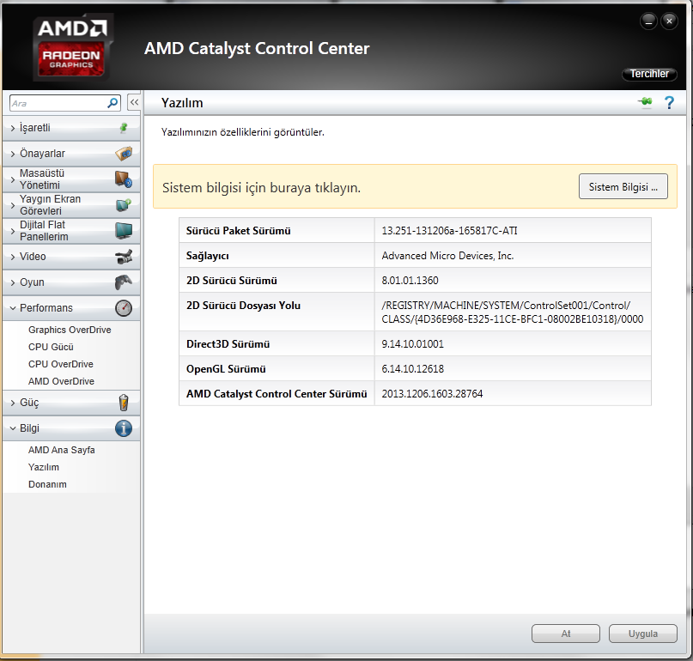Select Advanced Micro Devices, Inc. value
The width and height of the screenshot is (693, 661).
tap(447, 256)
